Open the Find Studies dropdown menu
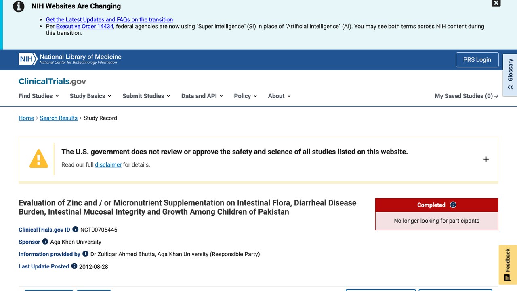The width and height of the screenshot is (517, 291). 39,96
